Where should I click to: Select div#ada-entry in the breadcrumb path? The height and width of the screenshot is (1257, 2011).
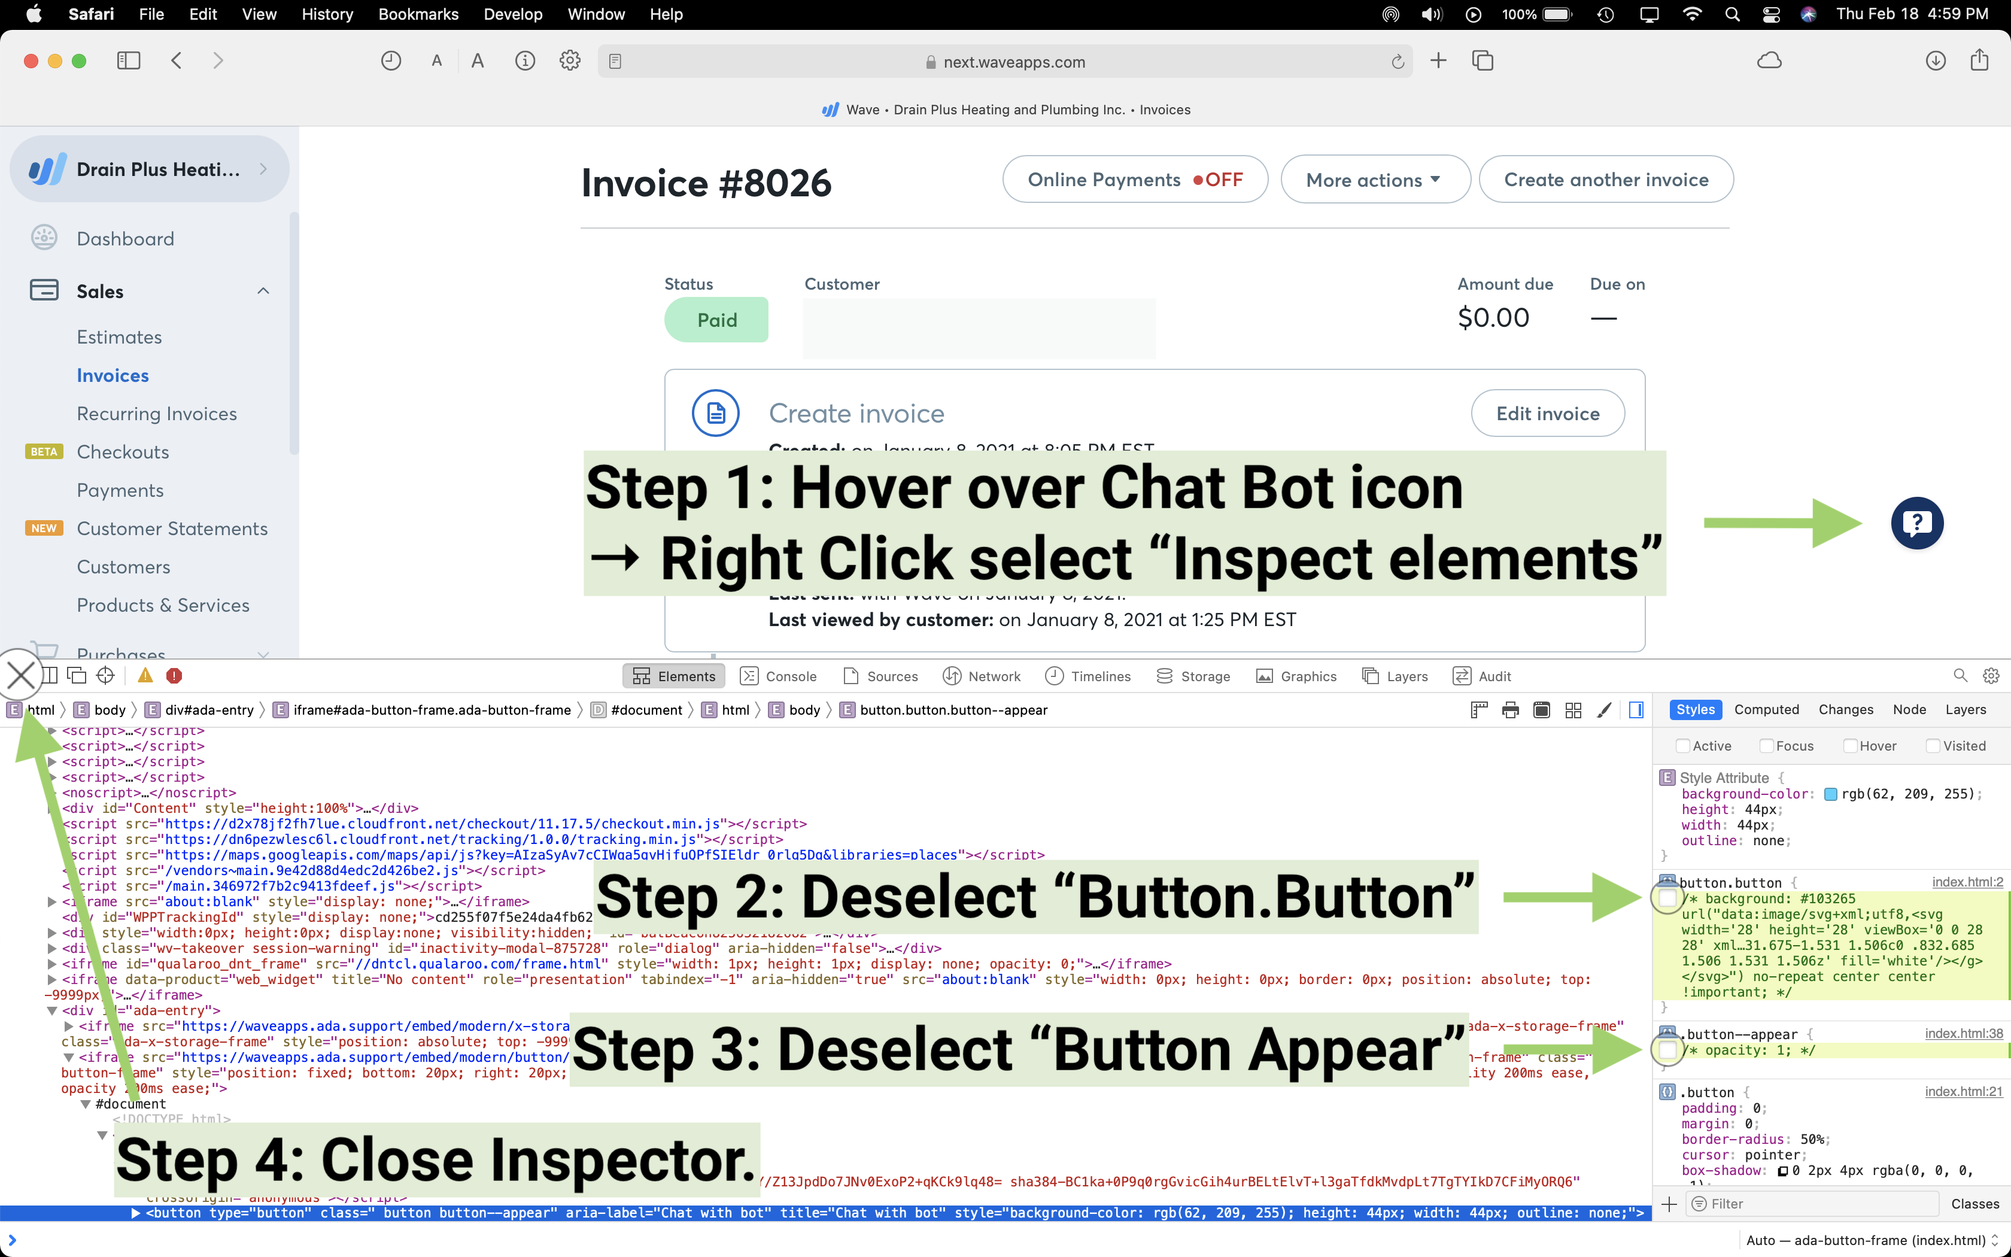click(x=199, y=710)
